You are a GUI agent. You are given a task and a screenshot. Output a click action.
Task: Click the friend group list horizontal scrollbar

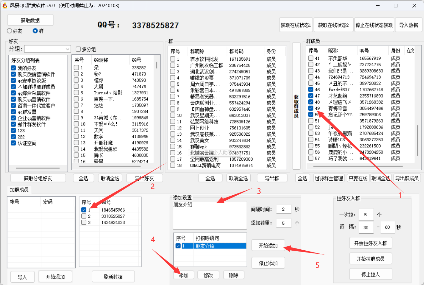[x=38, y=168]
